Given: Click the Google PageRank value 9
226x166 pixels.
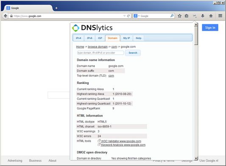Looking at the screenshot, I should pos(113,109).
